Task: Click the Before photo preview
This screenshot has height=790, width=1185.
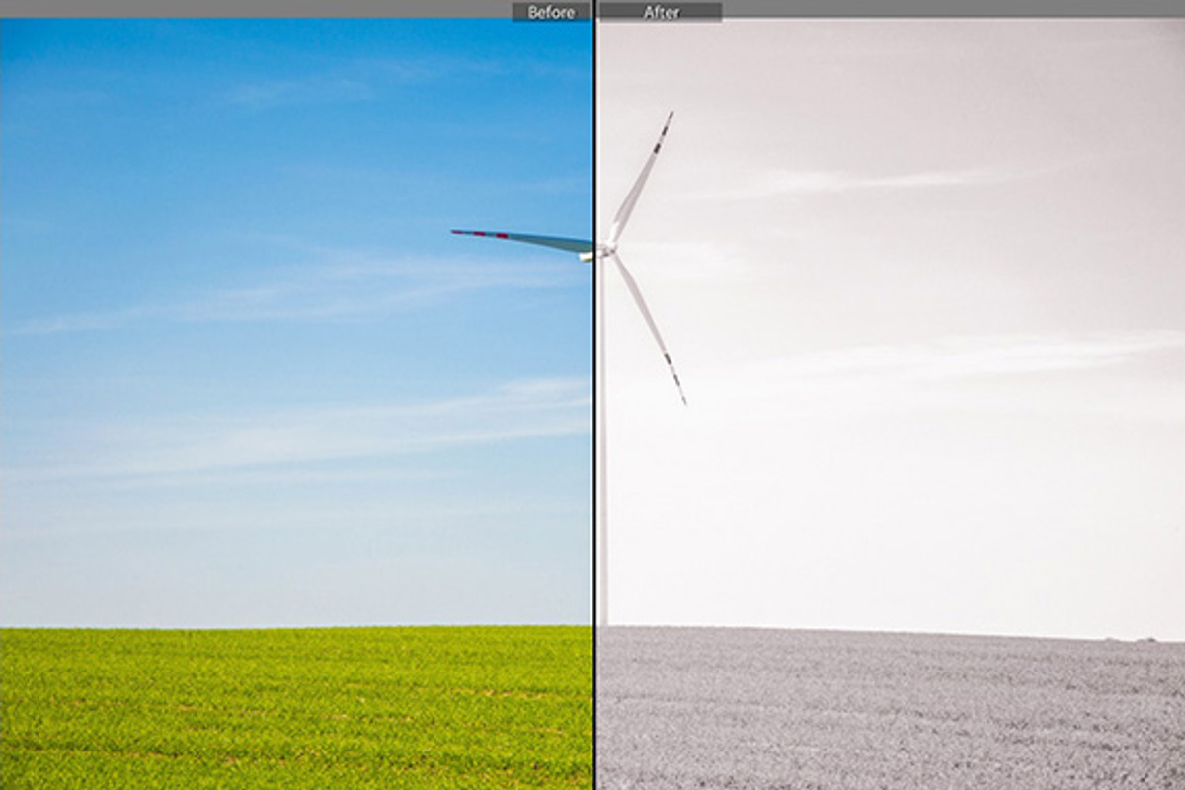Action: click(295, 404)
